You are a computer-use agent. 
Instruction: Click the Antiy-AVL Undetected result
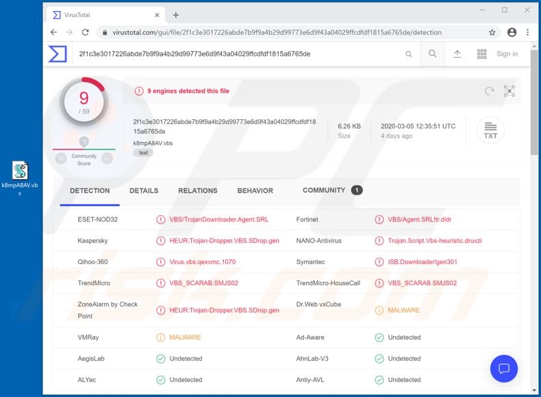tap(404, 380)
